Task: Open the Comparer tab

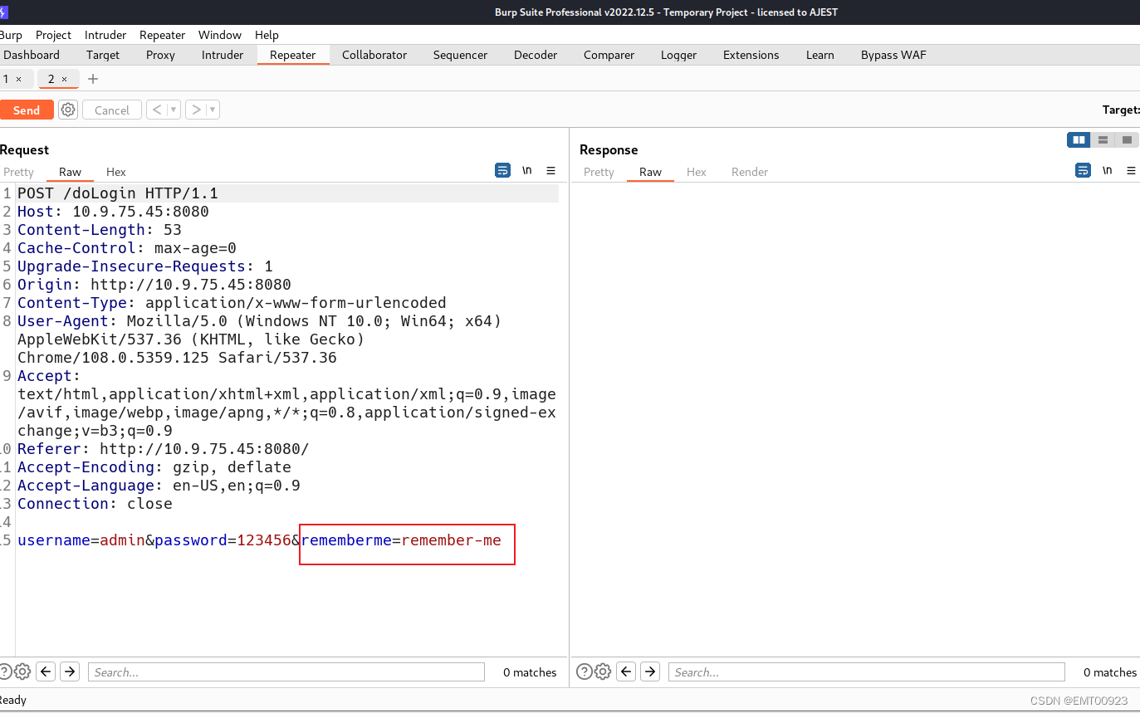Action: pyautogui.click(x=609, y=55)
